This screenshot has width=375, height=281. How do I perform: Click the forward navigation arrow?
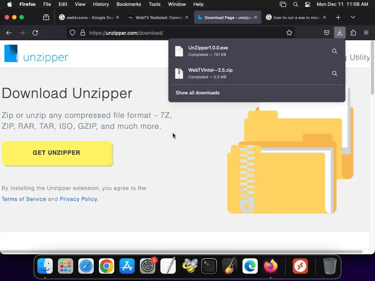(22, 33)
